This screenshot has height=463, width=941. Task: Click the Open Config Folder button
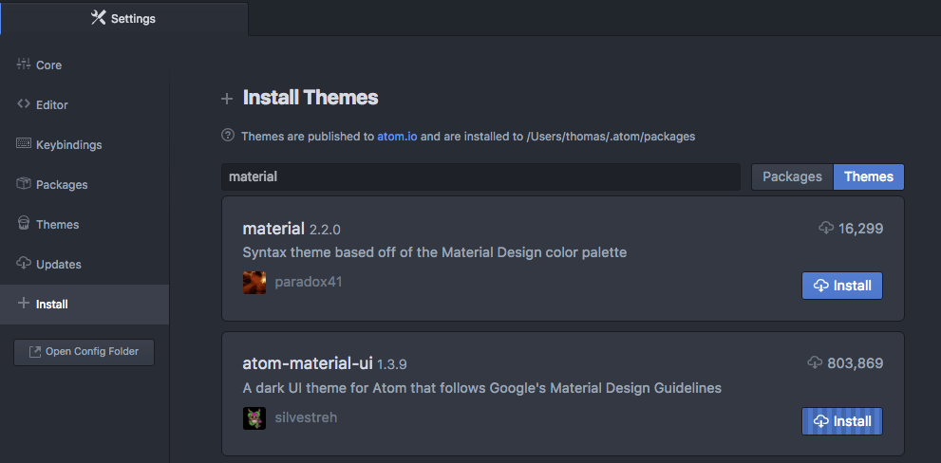(84, 352)
